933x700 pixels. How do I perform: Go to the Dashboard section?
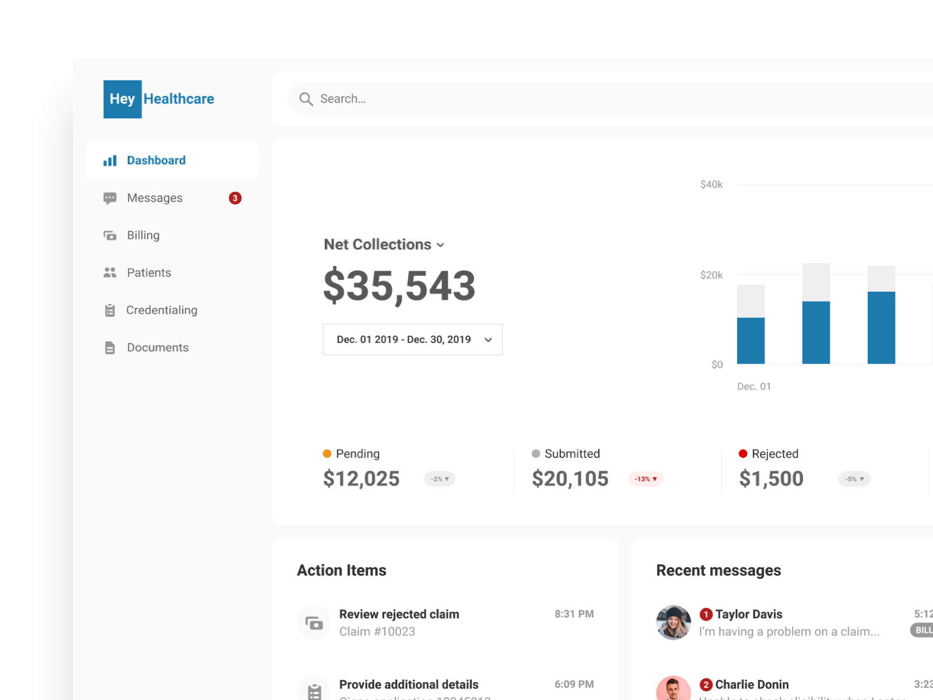pyautogui.click(x=156, y=160)
